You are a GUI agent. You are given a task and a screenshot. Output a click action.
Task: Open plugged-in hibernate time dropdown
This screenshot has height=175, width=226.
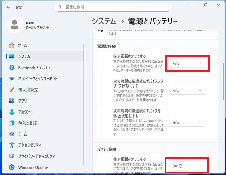187,122
